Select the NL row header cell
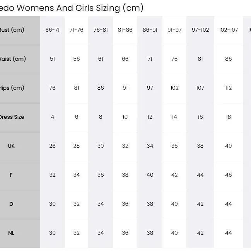251x251 pixels. click(20, 234)
